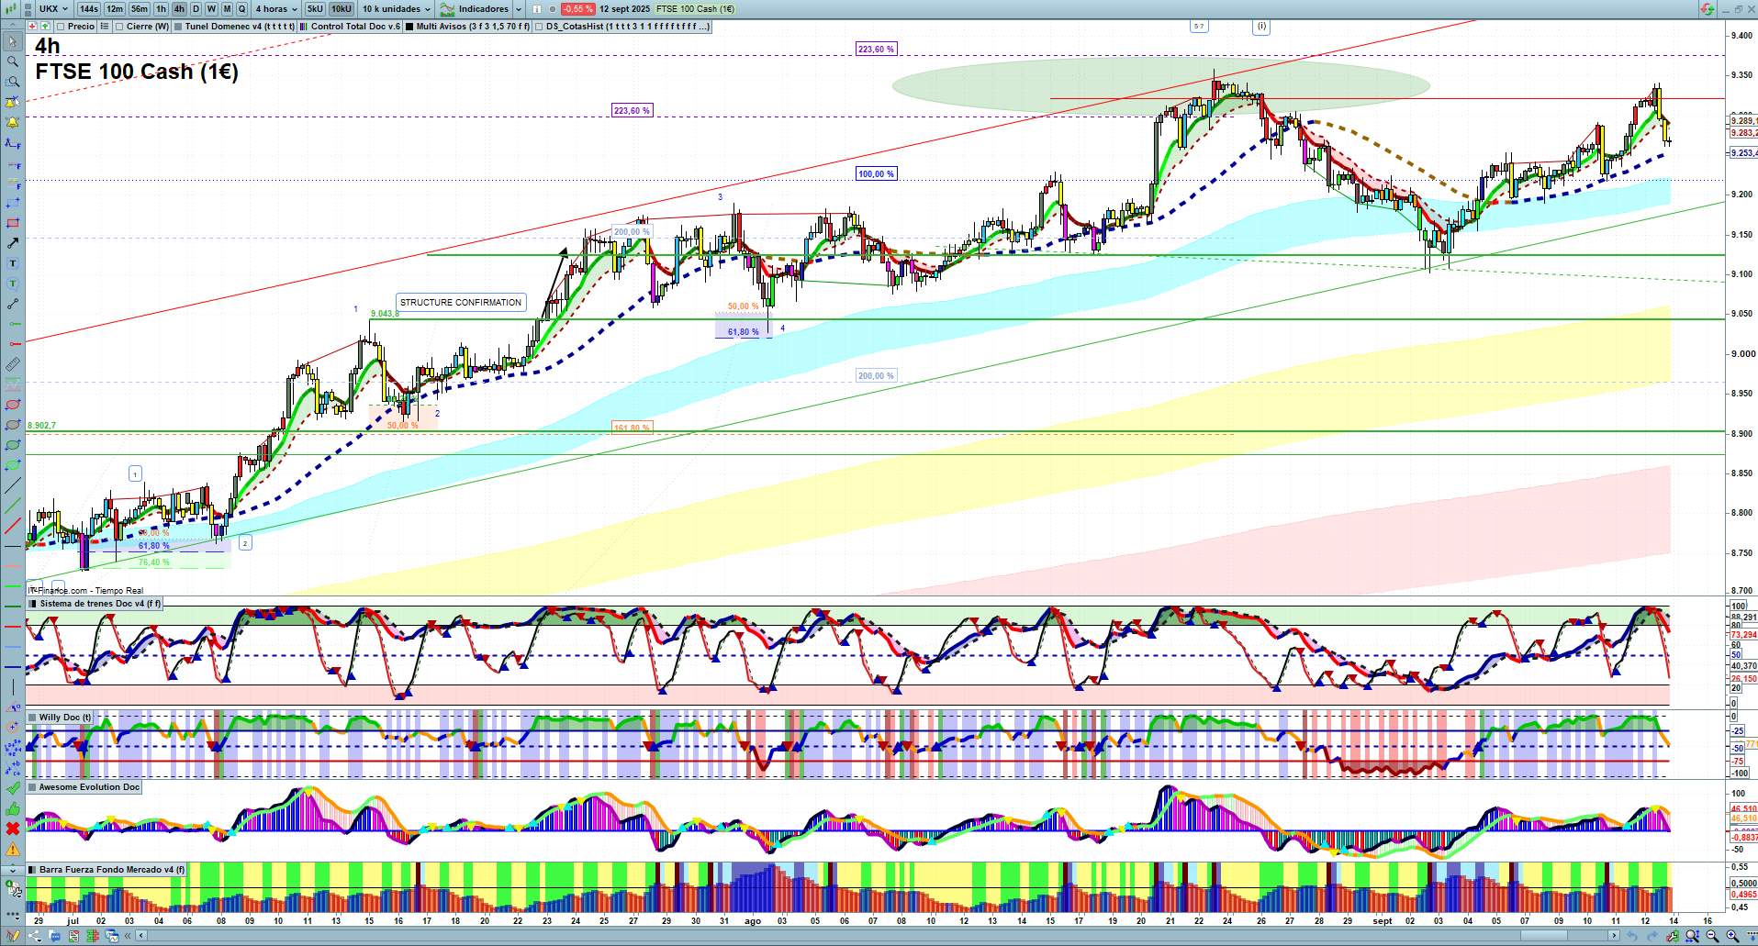Click the 5kU units button
The image size is (1758, 946).
pos(315,9)
